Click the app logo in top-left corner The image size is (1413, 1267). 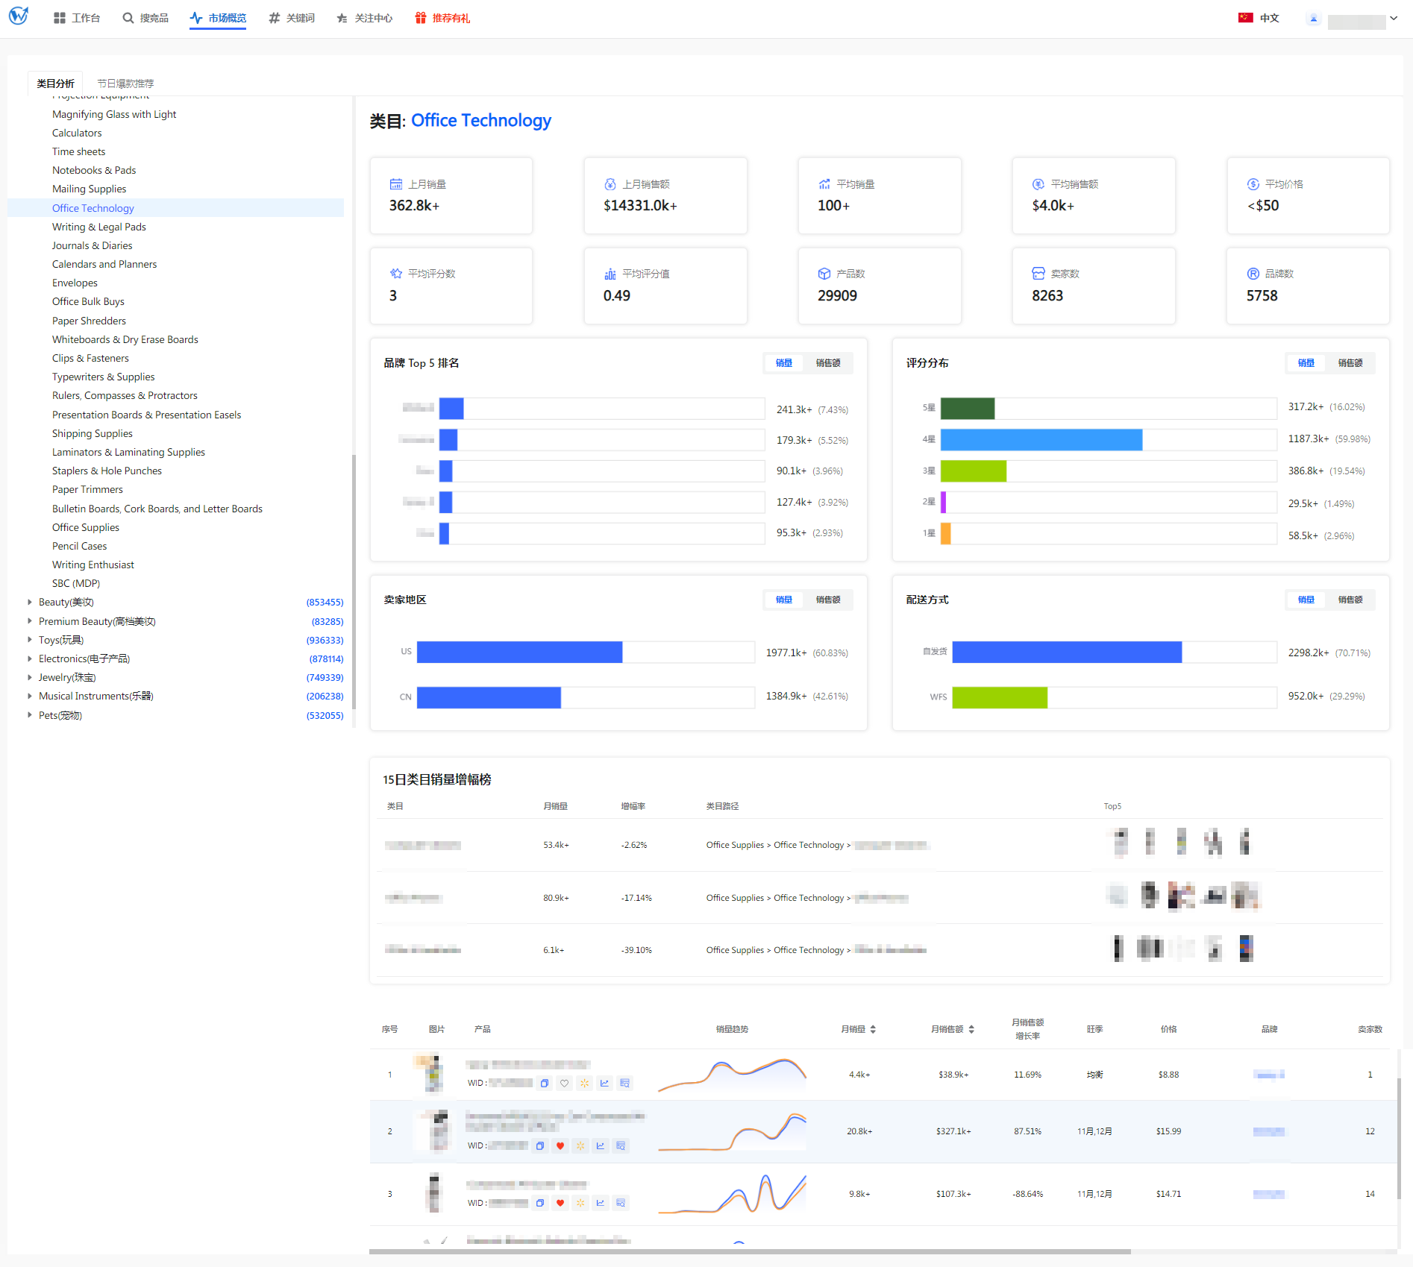[x=19, y=16]
